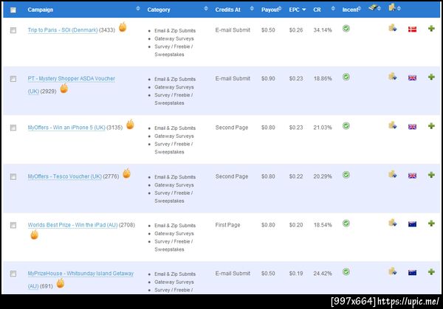
Task: Add Trip to Paris campaign with green plus
Action: [431, 29]
